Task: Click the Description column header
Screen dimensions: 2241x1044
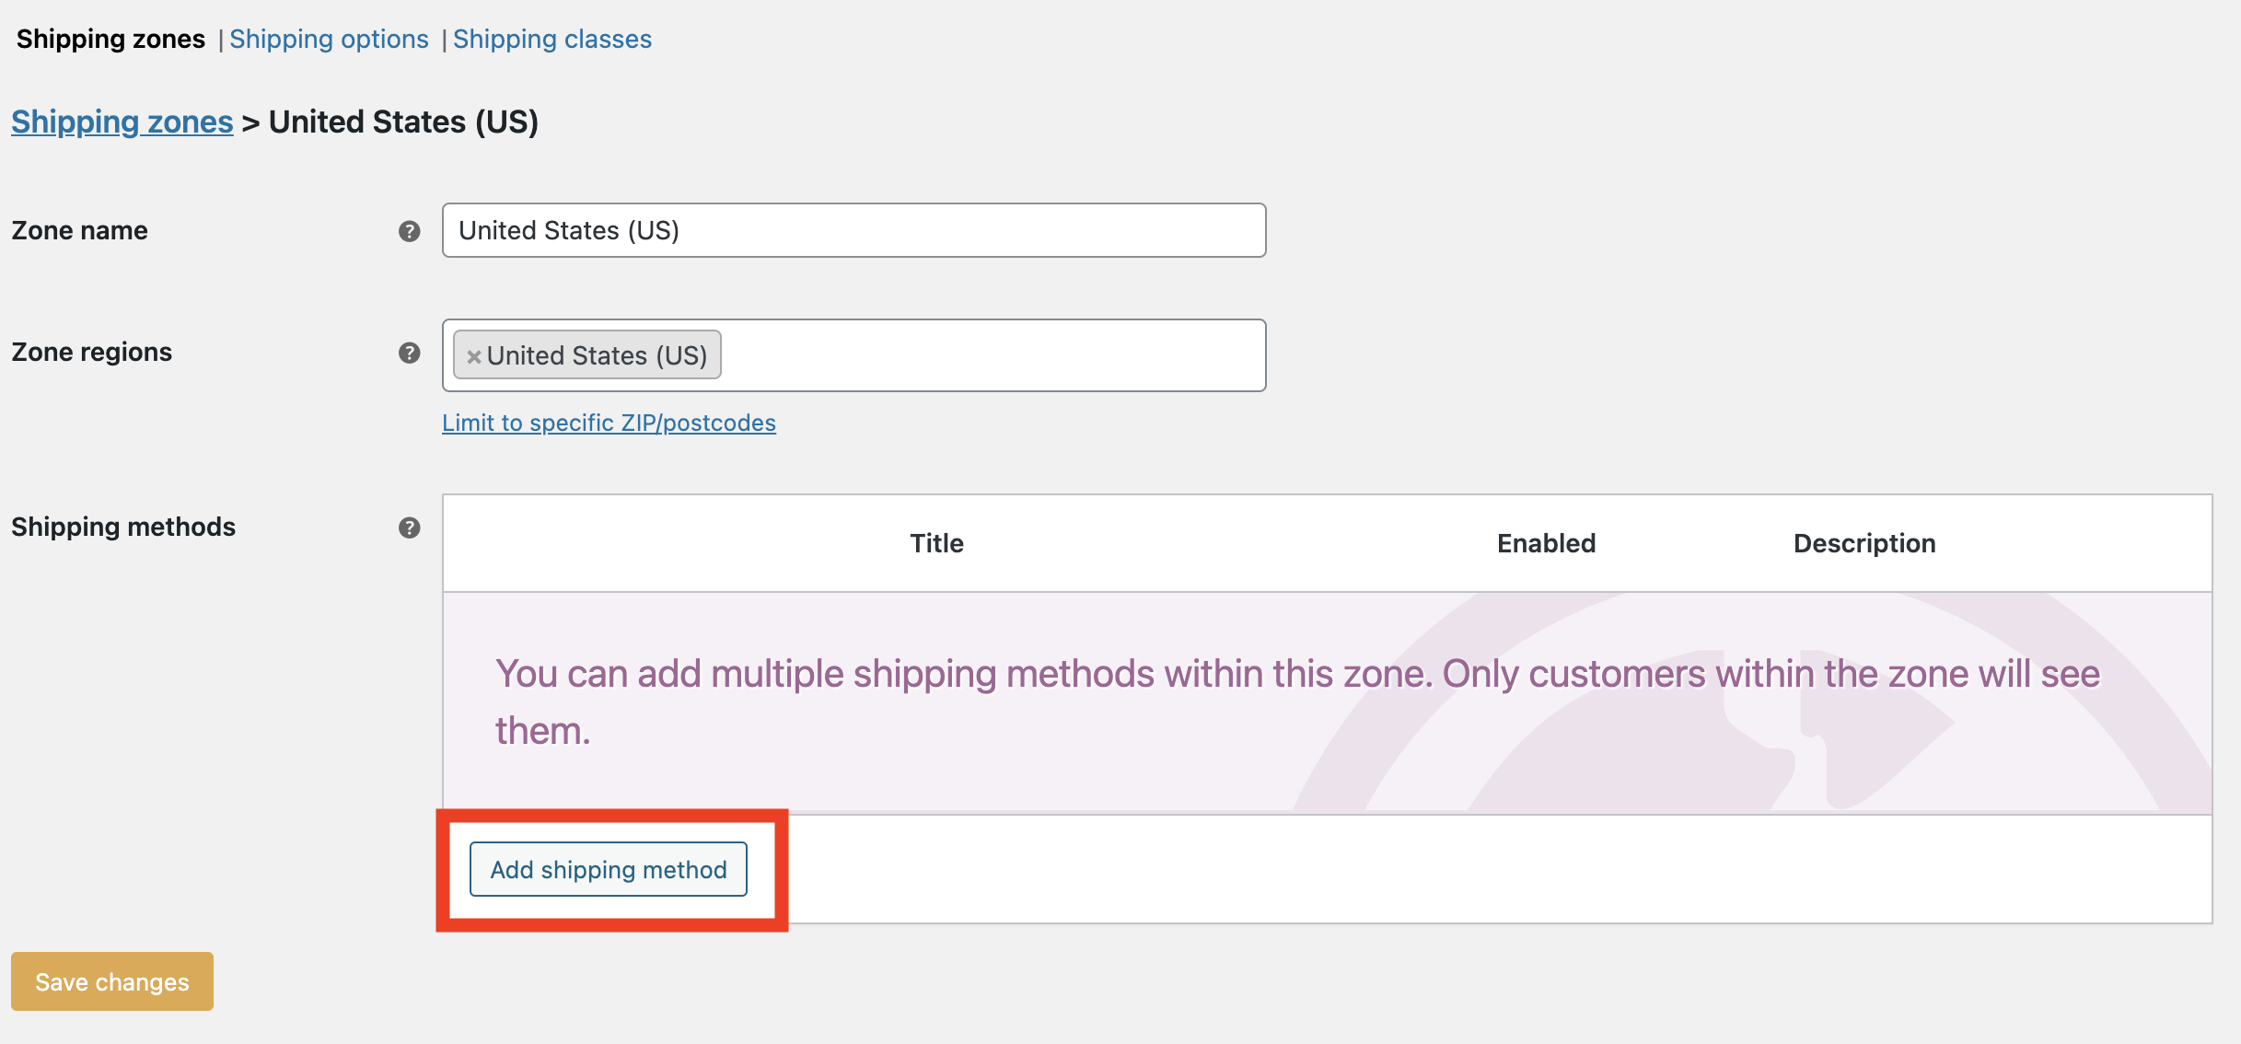Action: point(1864,543)
